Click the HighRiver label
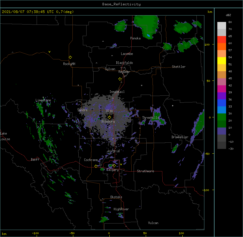 coord(121,209)
